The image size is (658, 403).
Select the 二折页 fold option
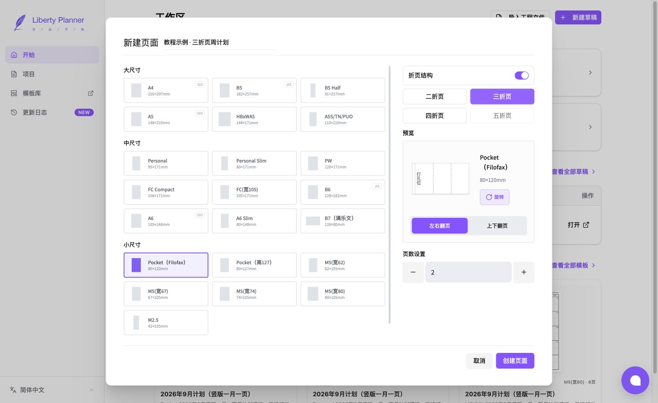tap(435, 97)
